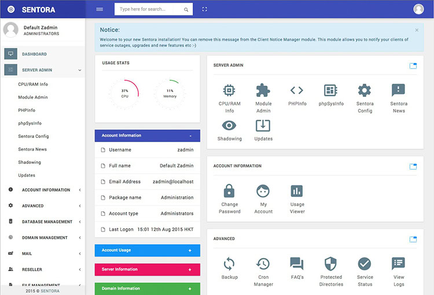
Task: Expand Mail sidebar menu
Action: click(x=43, y=253)
